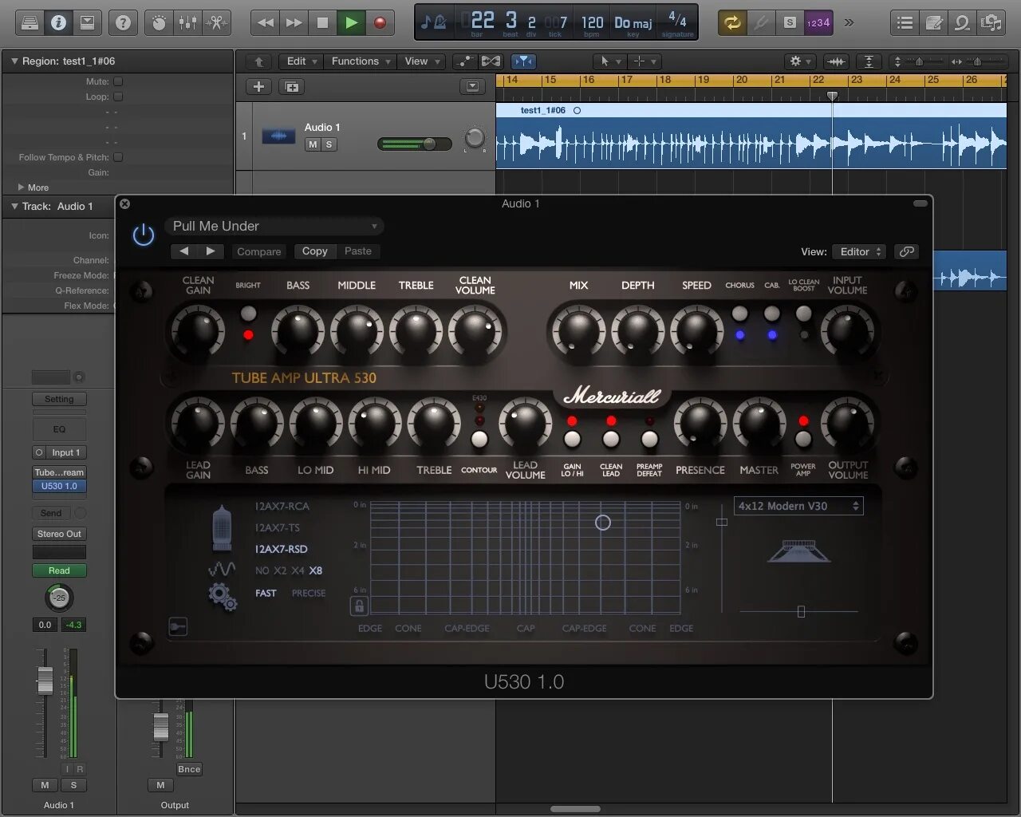Expand the control bar overflow chevrons
Image resolution: width=1021 pixels, height=817 pixels.
[x=849, y=22]
